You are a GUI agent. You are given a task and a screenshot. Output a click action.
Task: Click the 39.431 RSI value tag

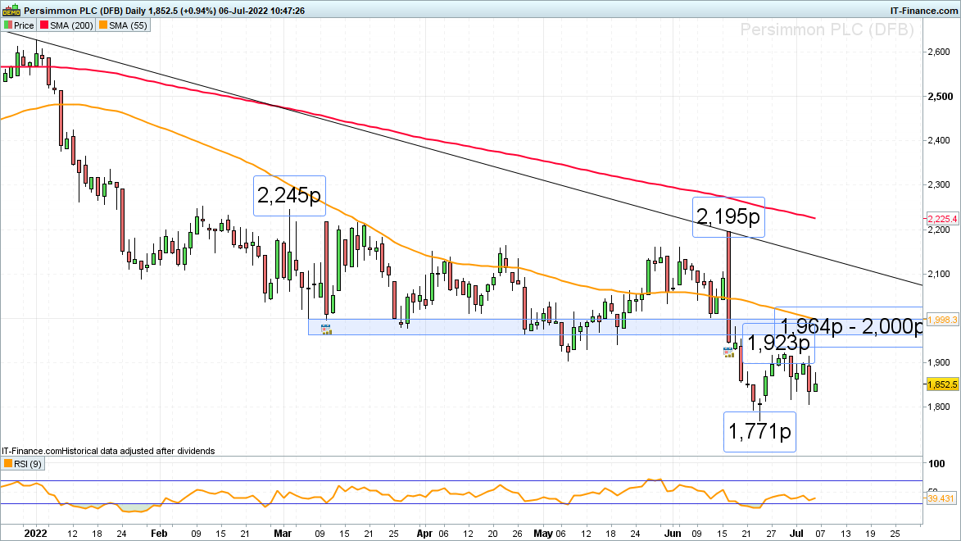[941, 498]
